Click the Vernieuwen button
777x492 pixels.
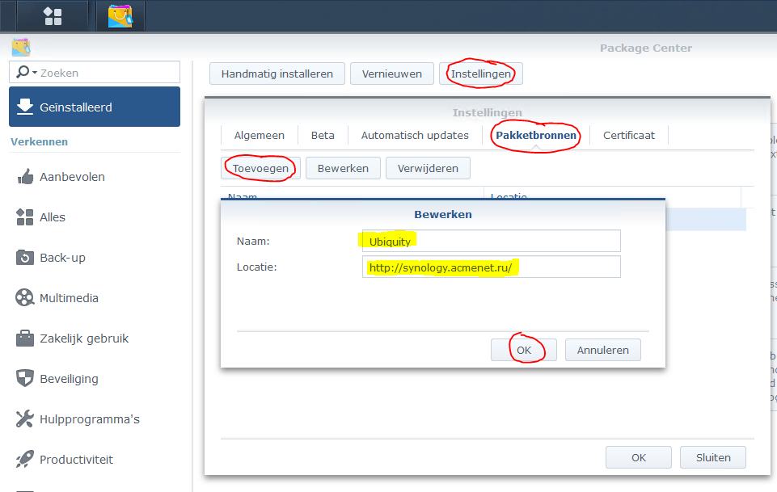click(x=392, y=74)
